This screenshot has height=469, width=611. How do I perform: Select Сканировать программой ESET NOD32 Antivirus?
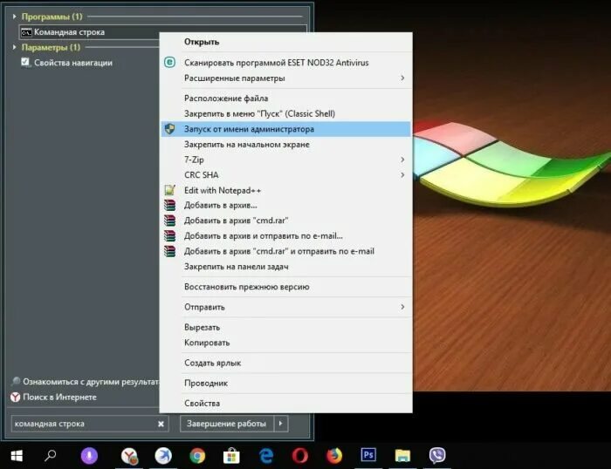(286, 62)
